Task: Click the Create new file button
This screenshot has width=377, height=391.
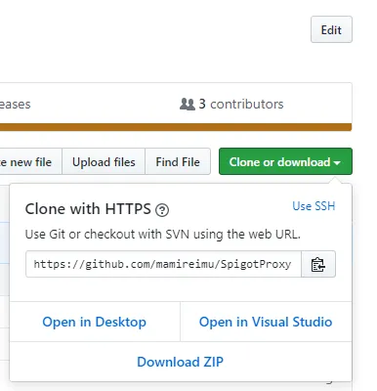Action: point(31,161)
